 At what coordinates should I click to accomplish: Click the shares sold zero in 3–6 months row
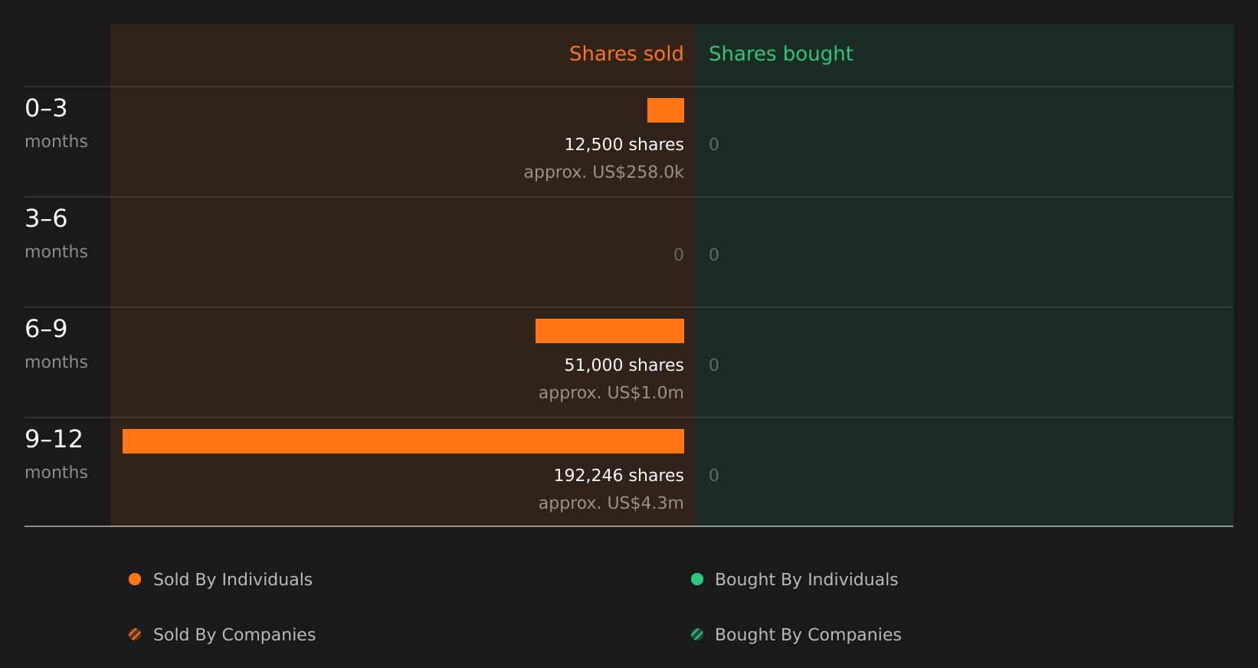[x=679, y=255]
